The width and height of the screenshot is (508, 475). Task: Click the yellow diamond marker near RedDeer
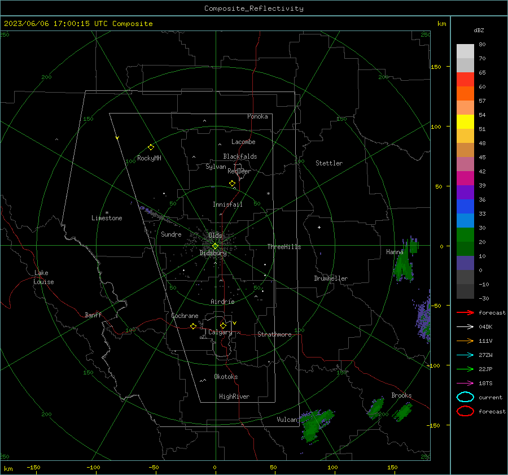232,184
